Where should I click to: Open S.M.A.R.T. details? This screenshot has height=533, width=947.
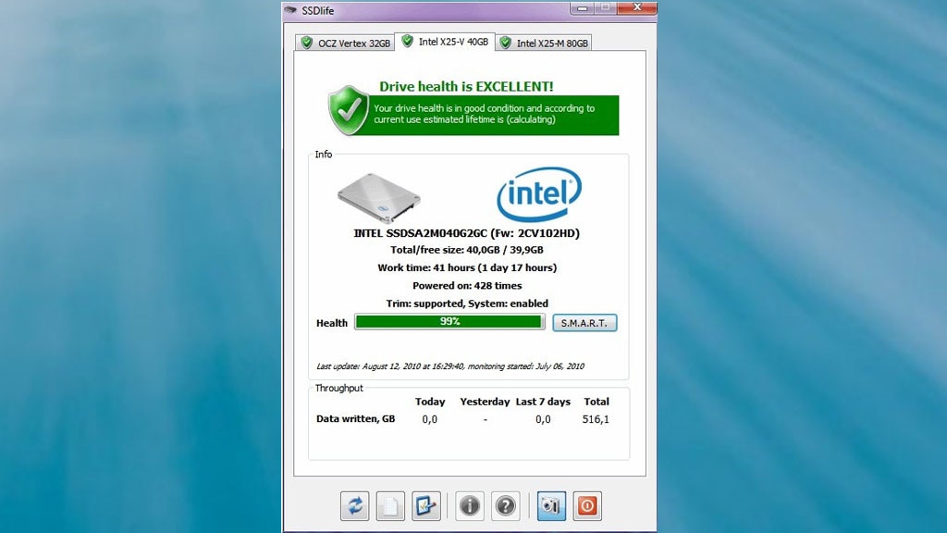click(584, 323)
